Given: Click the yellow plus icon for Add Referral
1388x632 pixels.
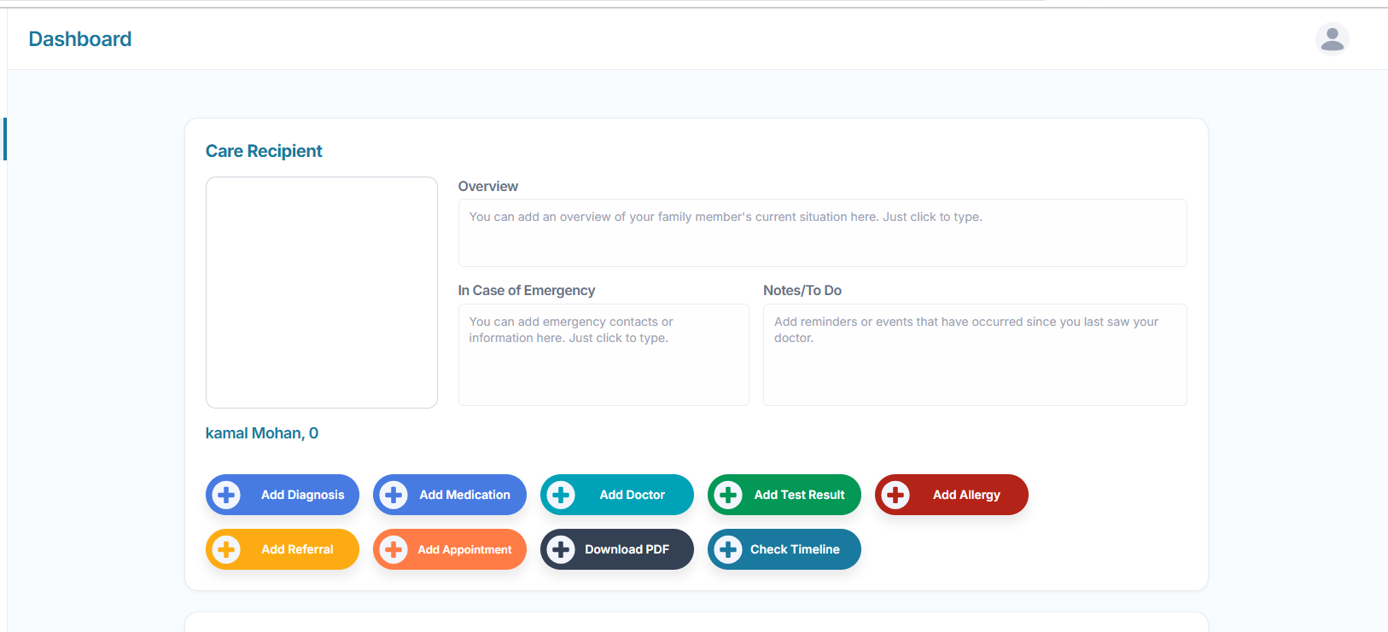Looking at the screenshot, I should pyautogui.click(x=226, y=549).
